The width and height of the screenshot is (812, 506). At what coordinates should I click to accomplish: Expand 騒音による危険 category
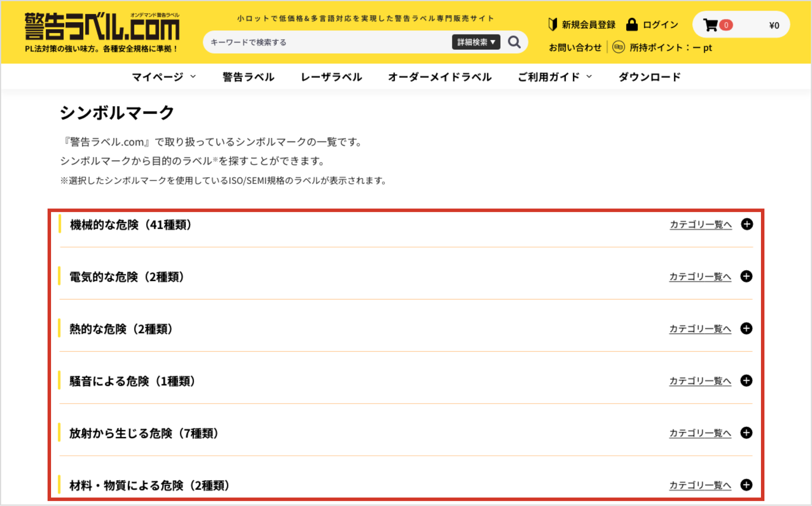coord(747,381)
